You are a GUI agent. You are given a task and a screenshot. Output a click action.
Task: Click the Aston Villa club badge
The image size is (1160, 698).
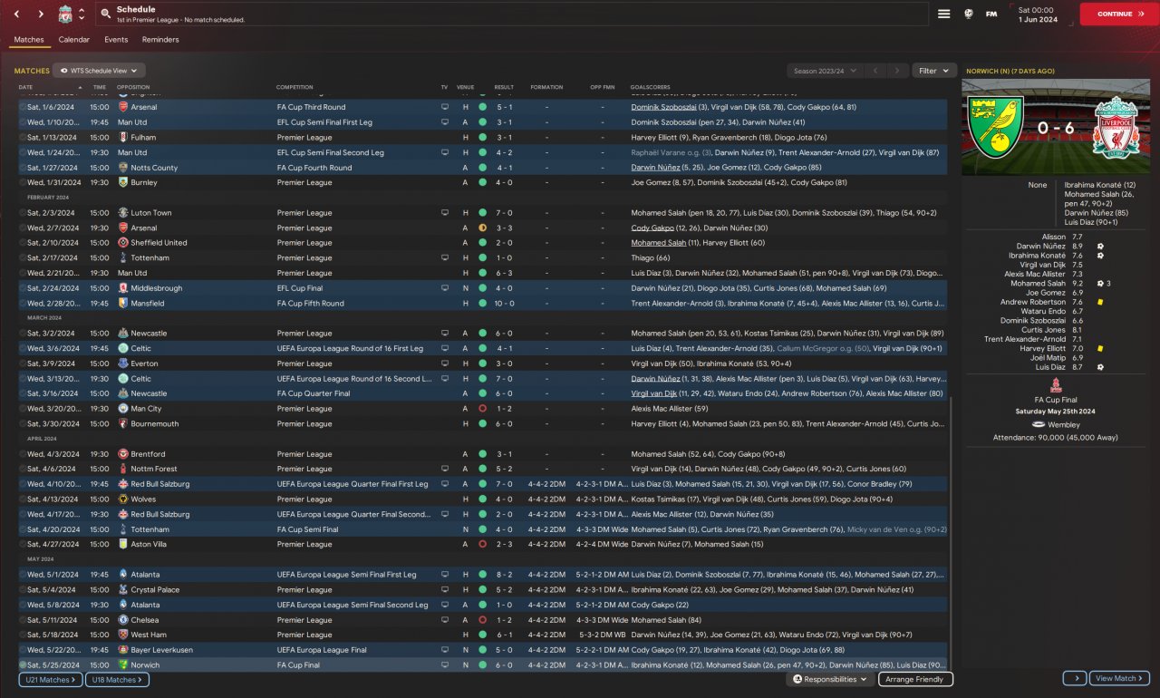124,545
